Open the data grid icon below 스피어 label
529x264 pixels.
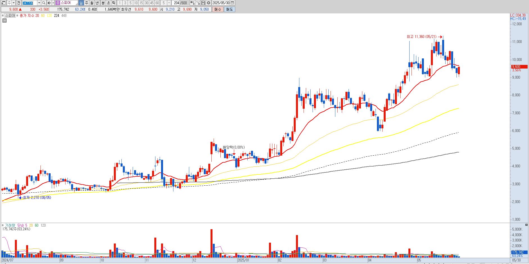point(4,21)
